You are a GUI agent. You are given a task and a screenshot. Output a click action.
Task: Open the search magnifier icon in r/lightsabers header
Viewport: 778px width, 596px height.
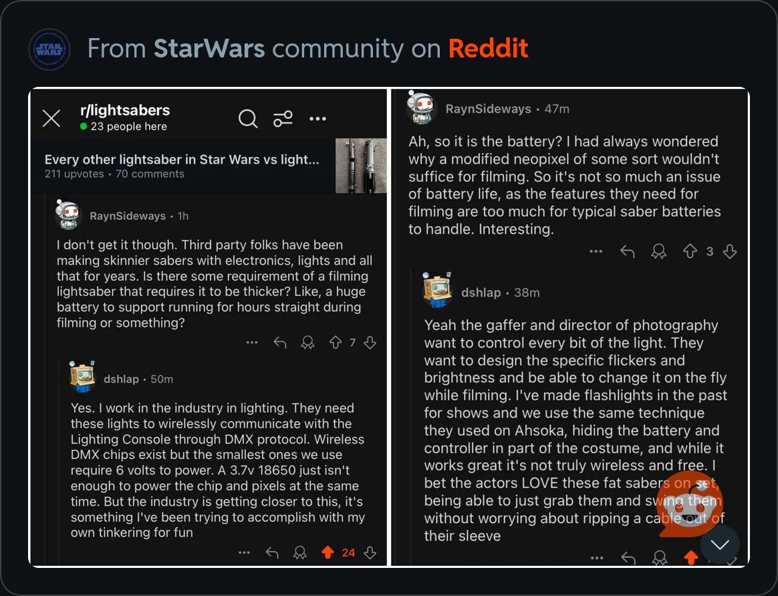tap(247, 118)
